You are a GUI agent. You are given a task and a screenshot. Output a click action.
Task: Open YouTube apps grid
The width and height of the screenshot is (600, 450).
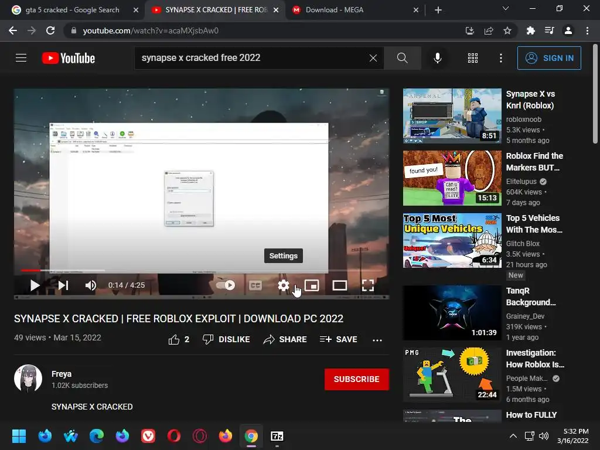tap(473, 58)
